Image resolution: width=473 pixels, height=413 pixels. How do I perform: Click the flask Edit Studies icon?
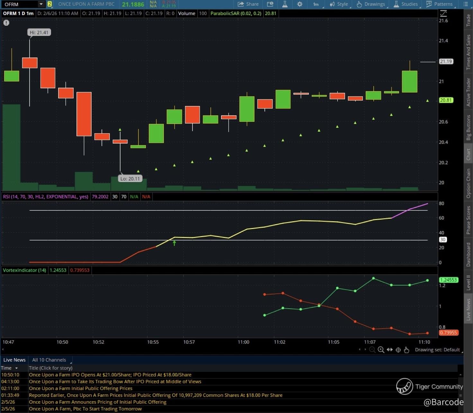point(285,4)
